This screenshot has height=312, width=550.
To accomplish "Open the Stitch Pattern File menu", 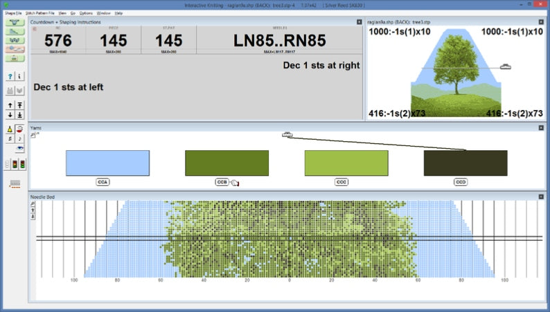I will tap(40, 13).
